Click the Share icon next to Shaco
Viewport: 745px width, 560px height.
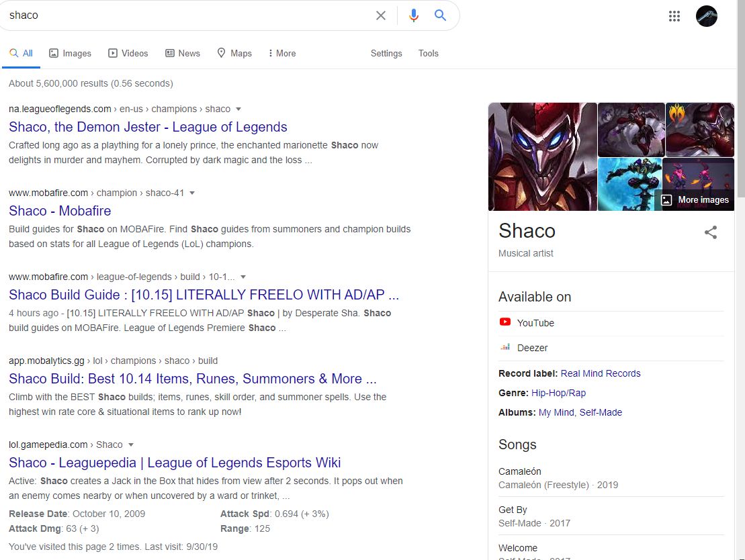pos(711,232)
